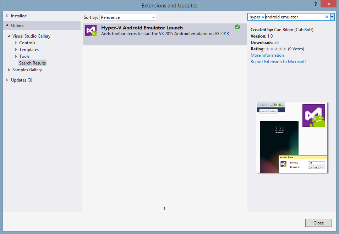Screen dimensions: 339x234
Task: Click the help question mark icon
Action: [x=315, y=4]
